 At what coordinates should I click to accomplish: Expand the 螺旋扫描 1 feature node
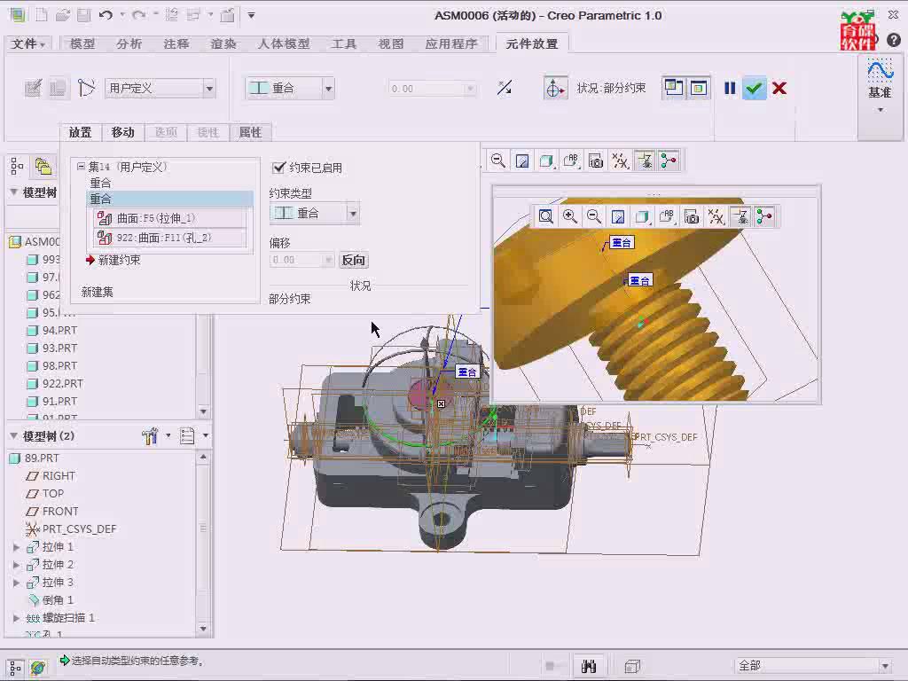[16, 618]
